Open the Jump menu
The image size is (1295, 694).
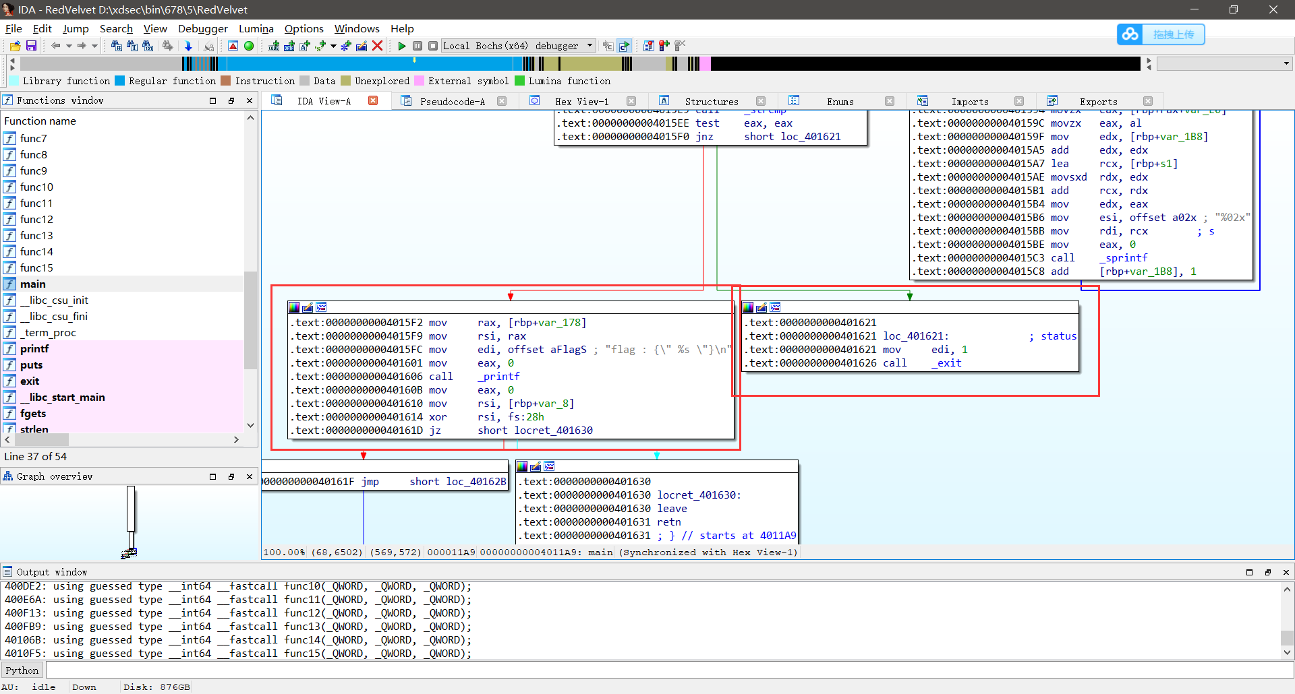(x=76, y=28)
